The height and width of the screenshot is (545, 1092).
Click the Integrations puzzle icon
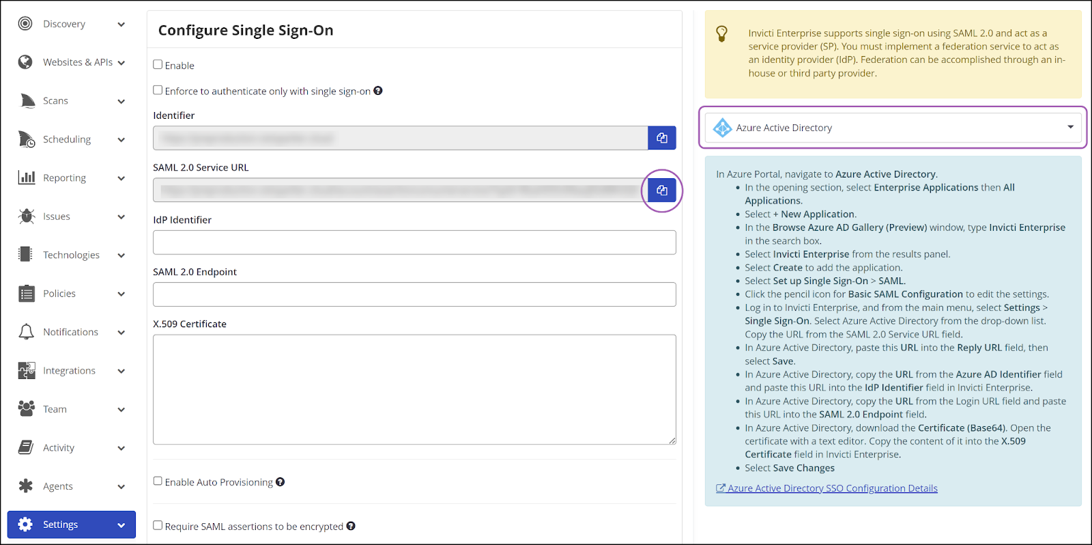click(27, 371)
